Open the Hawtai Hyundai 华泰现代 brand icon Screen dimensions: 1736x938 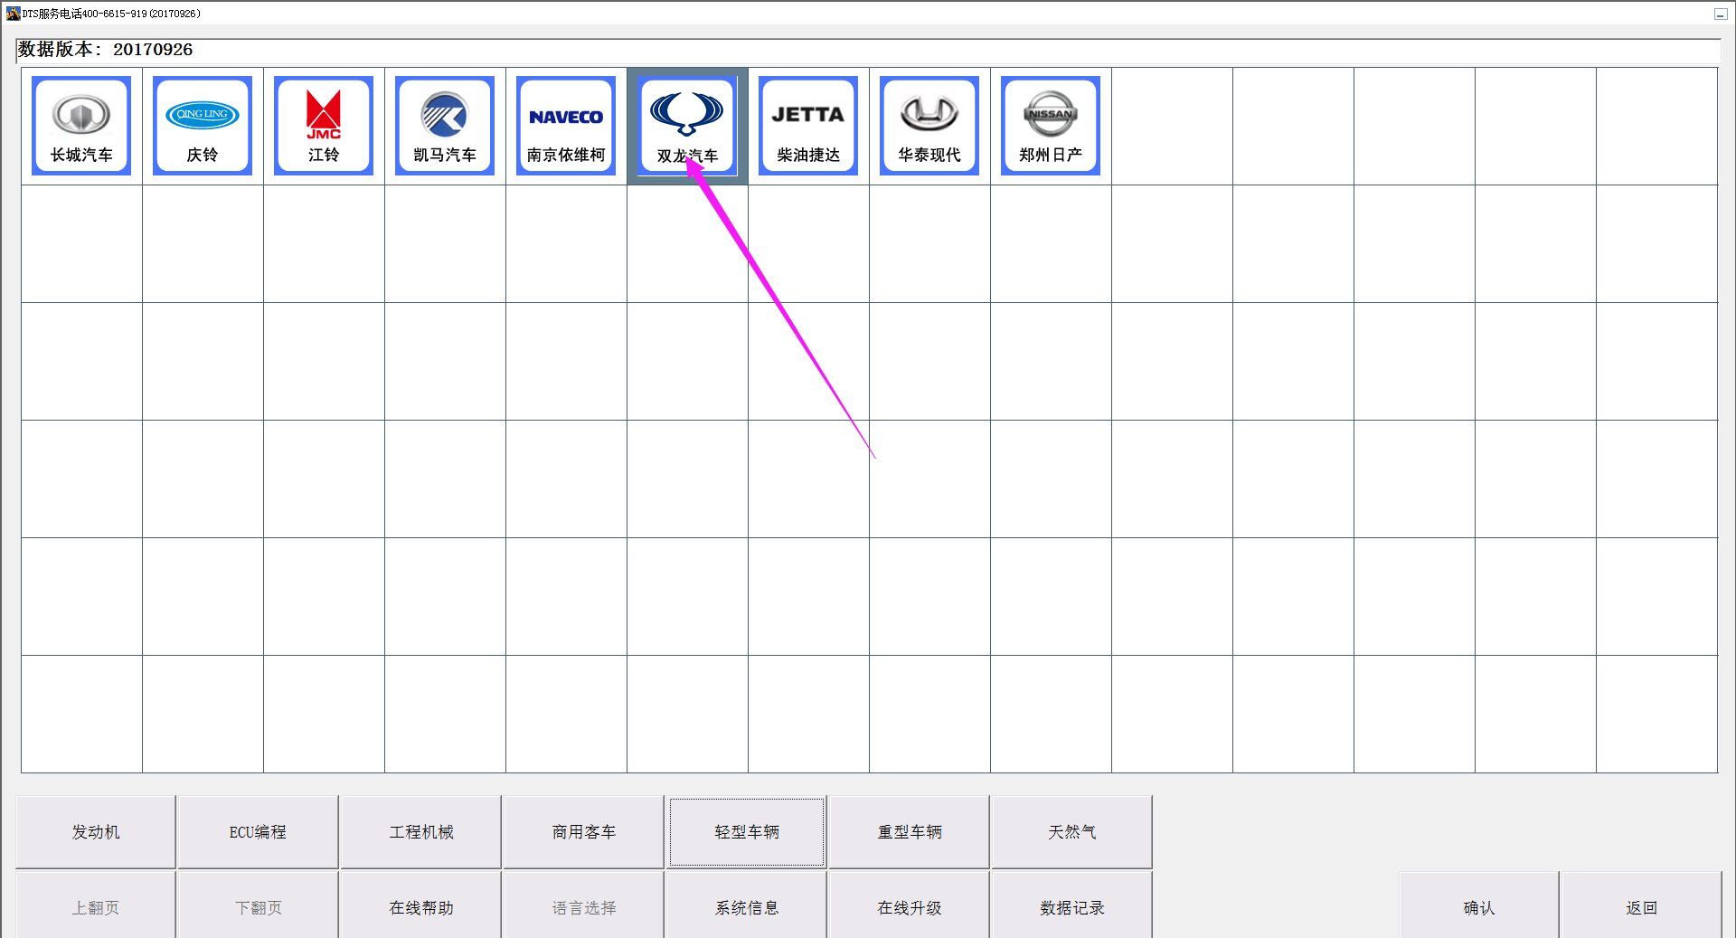click(929, 126)
